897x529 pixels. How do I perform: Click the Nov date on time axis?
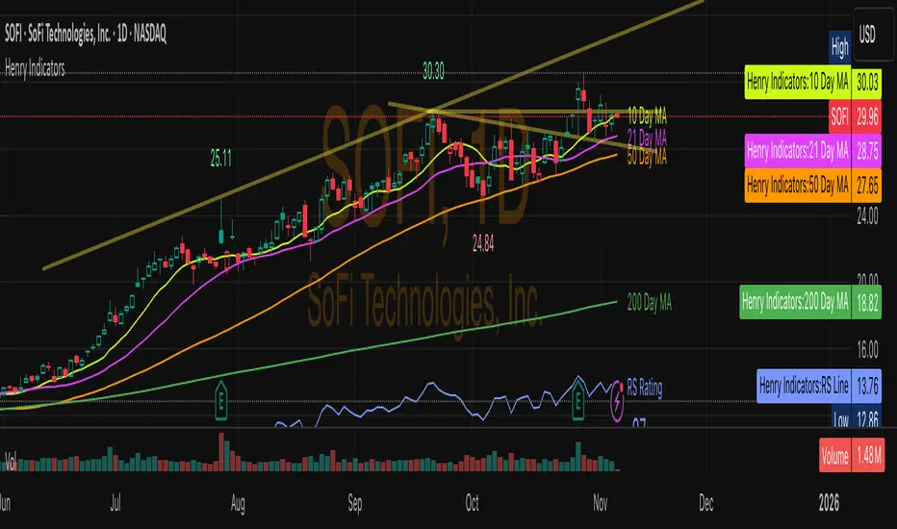(601, 503)
